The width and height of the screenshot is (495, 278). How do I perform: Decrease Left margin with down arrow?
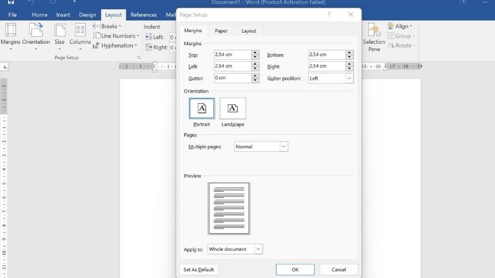coord(255,69)
